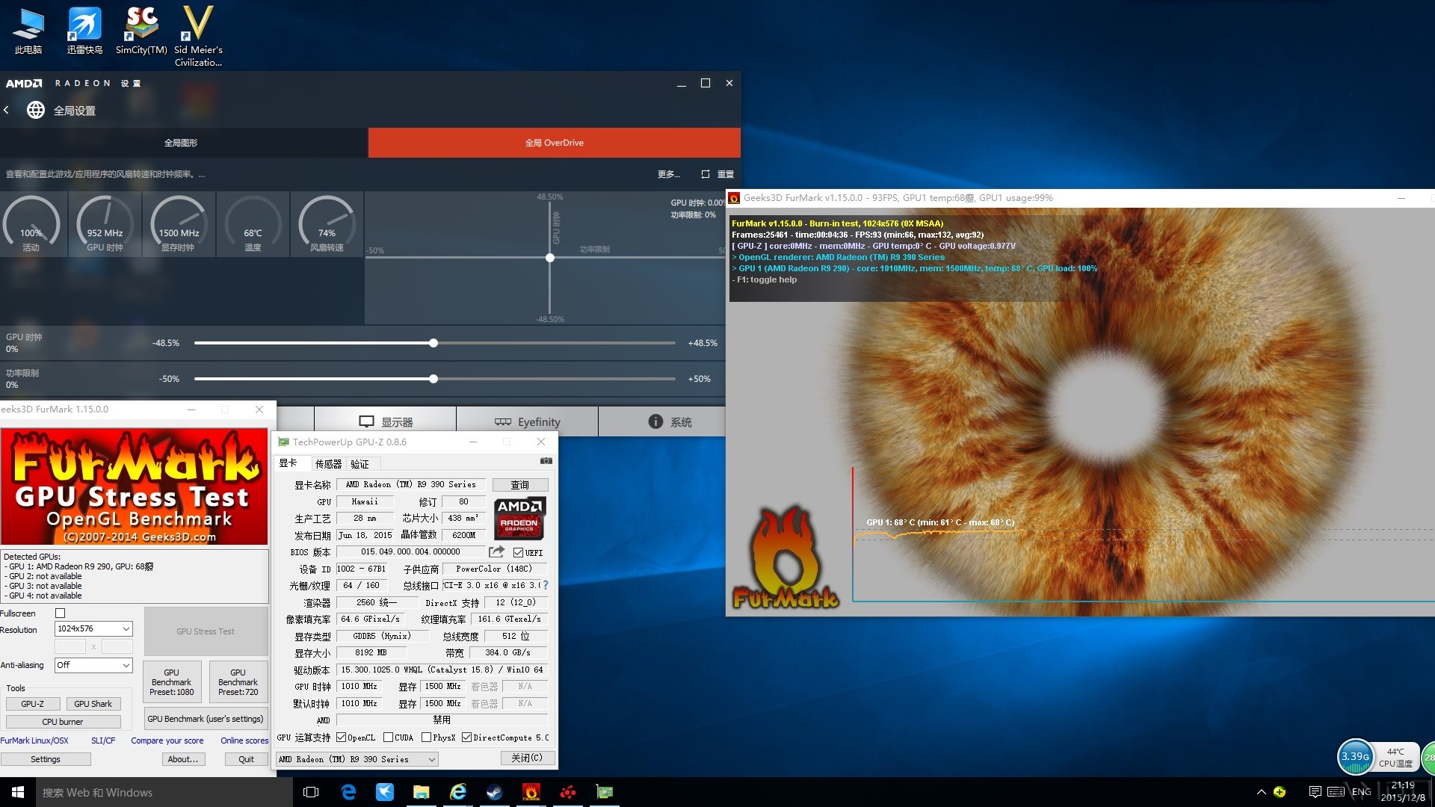Viewport: 1435px width, 807px height.
Task: Toggle the CUDA checkbox in GPU-Z
Action: pyautogui.click(x=388, y=738)
